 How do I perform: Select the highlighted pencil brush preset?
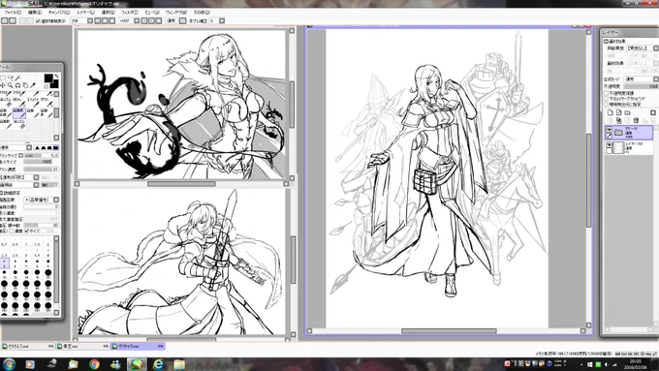[19, 113]
